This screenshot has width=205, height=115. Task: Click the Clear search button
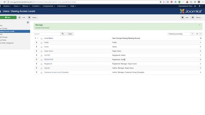coord(70,34)
